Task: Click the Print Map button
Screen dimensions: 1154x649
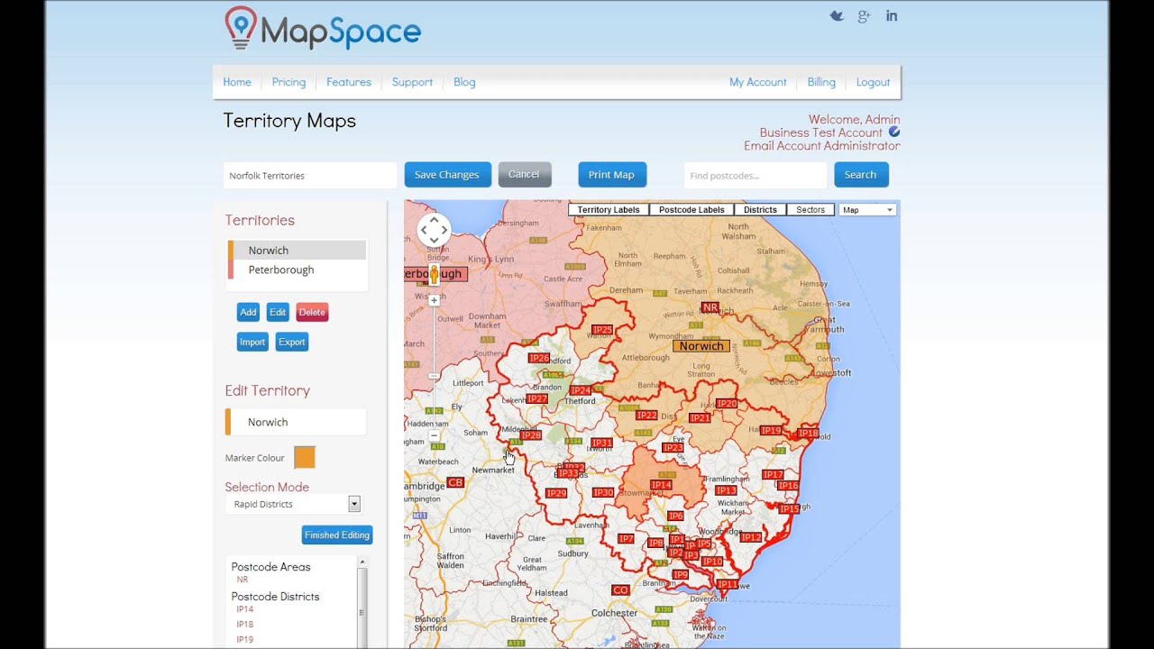Action: [x=611, y=175]
